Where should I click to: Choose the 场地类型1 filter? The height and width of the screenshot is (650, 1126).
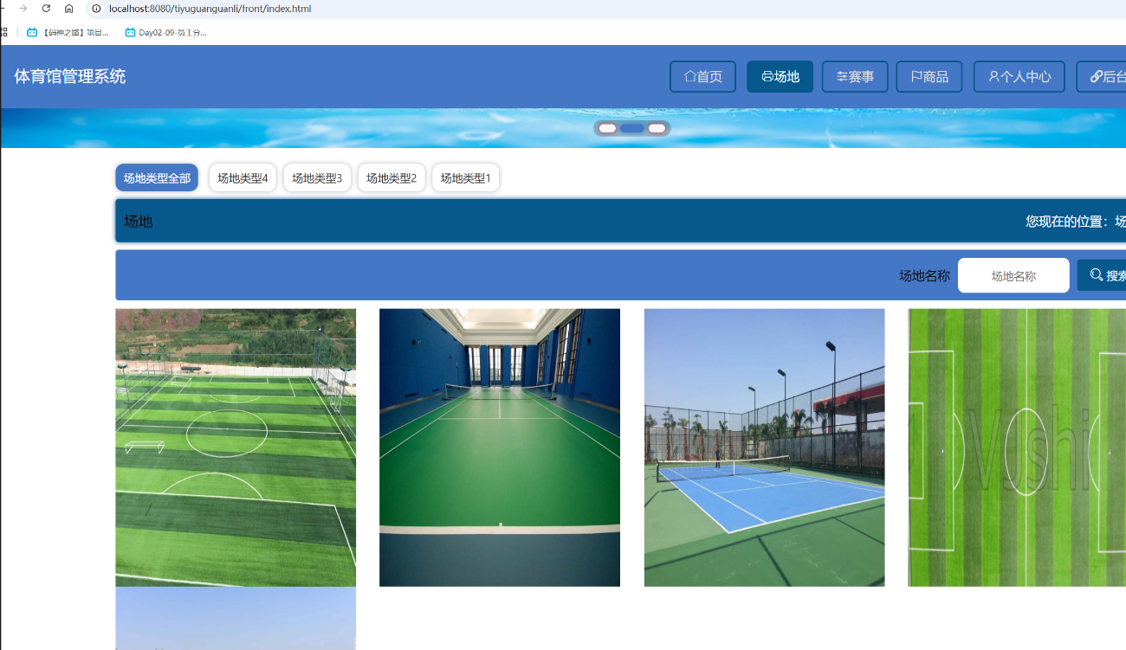(466, 178)
